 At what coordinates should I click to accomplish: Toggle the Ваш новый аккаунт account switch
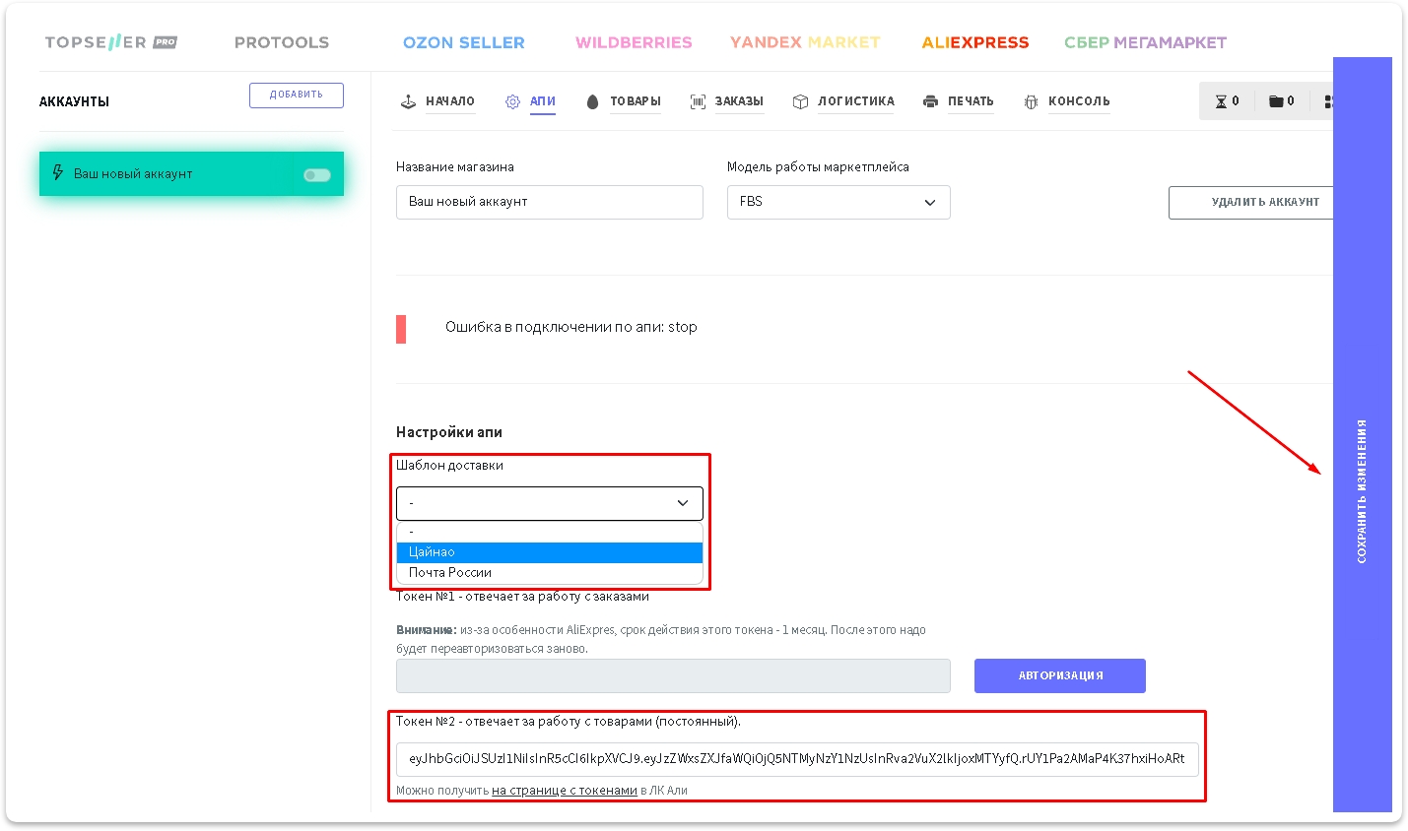tap(316, 175)
